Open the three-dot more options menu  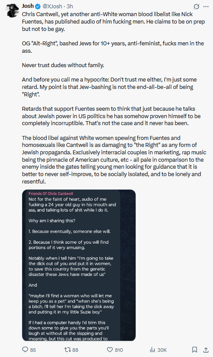(x=206, y=7)
